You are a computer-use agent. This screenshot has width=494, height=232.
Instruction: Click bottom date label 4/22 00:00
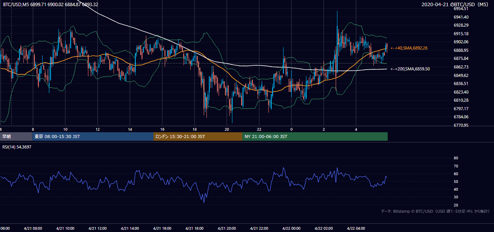coord(291,228)
